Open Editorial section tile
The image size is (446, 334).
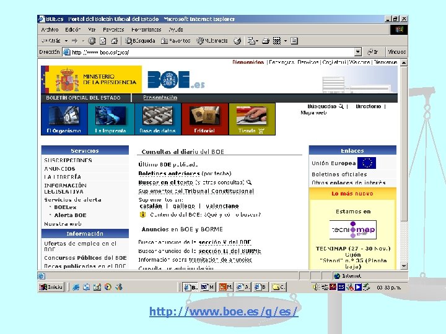[204, 119]
